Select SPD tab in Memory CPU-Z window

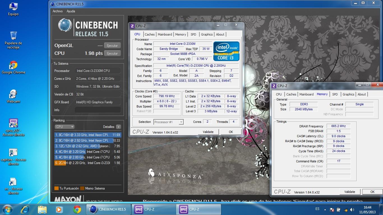[x=335, y=94]
